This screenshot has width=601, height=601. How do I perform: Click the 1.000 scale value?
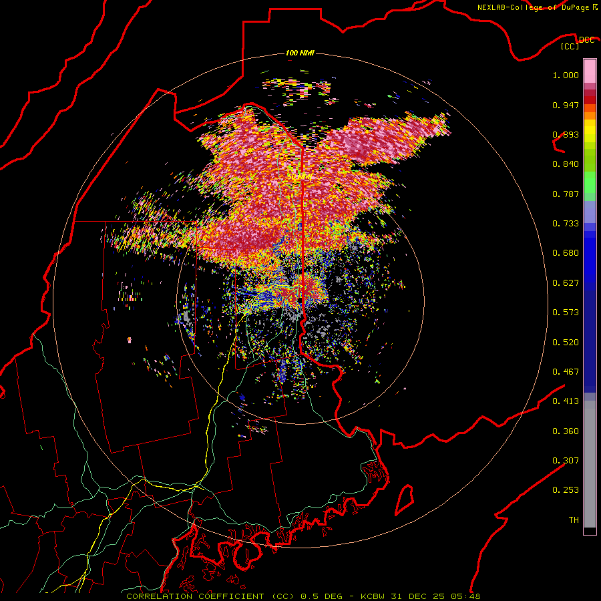[566, 75]
